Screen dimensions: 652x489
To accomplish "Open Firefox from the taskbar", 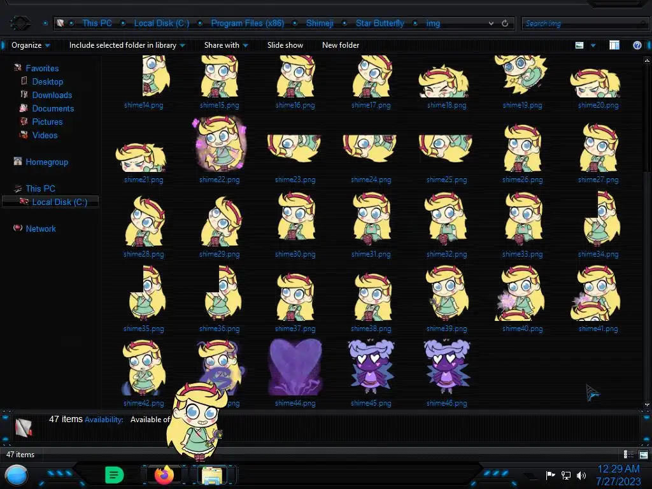I will point(164,475).
